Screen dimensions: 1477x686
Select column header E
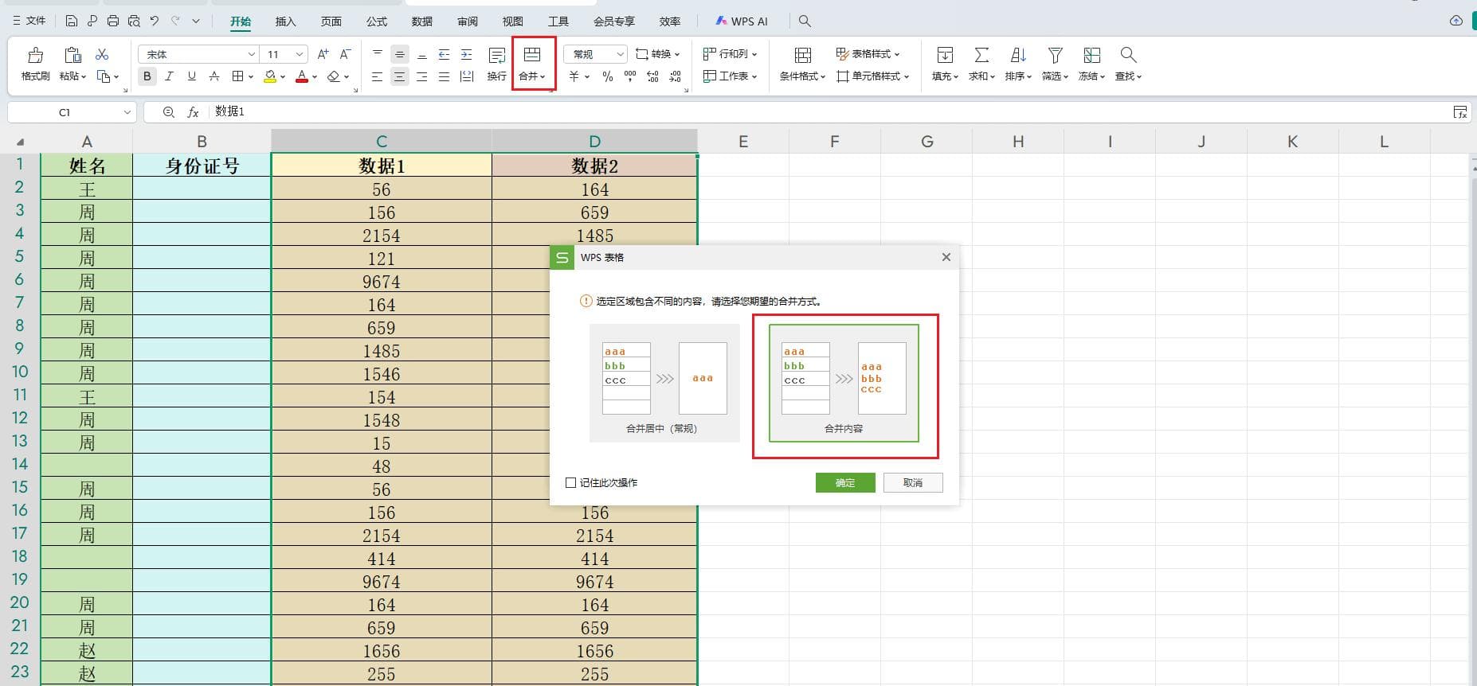[743, 142]
